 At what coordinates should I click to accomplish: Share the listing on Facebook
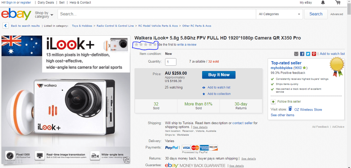[x=302, y=54]
